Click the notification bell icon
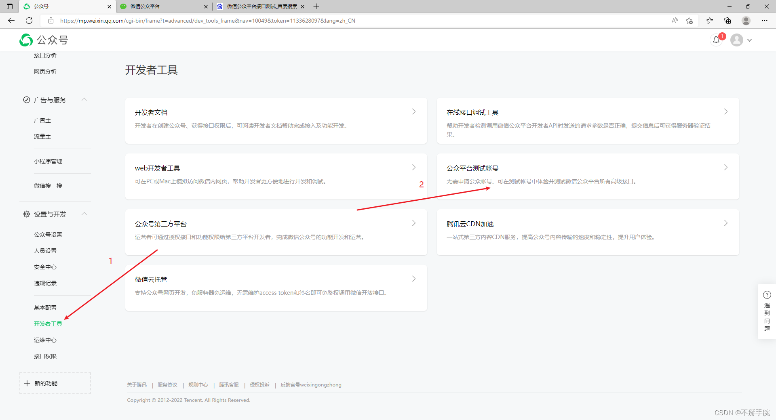776x420 pixels. (716, 40)
